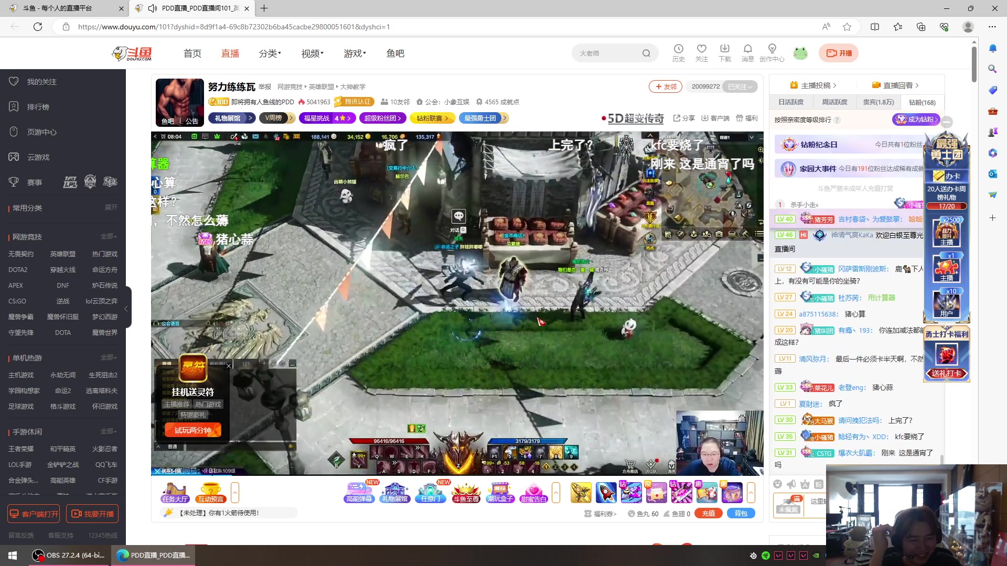This screenshot has width=1007, height=566.
Task: Toggle the 粉 fan-only chat filter
Action: click(x=818, y=484)
